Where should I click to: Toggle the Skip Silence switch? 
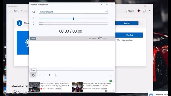click(100, 38)
